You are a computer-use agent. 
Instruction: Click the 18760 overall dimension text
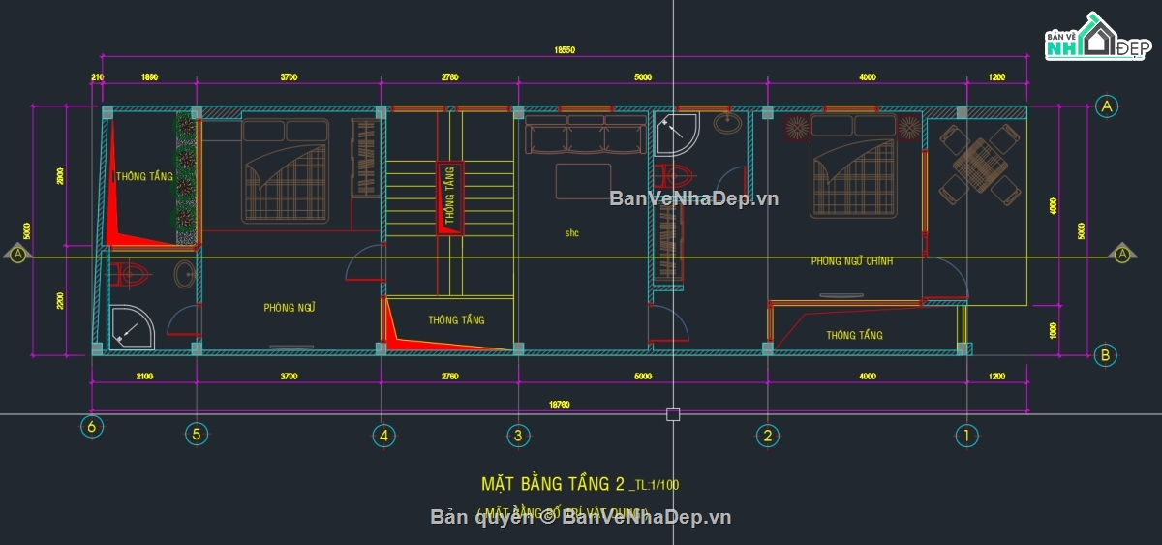(x=562, y=404)
